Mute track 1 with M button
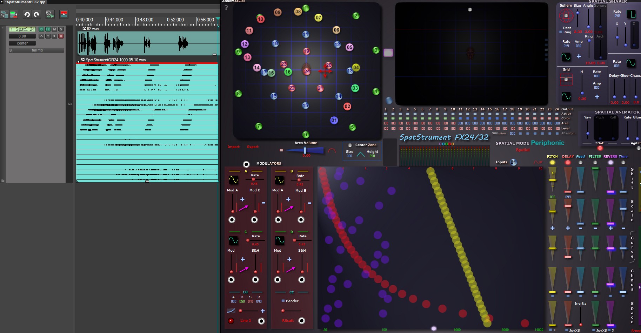 [54, 29]
